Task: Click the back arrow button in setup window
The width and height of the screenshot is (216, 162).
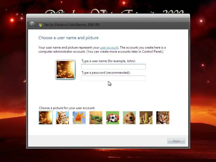Action: [x=32, y=25]
